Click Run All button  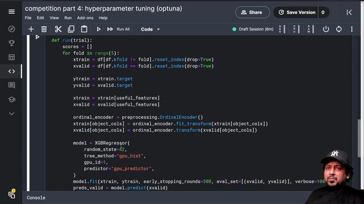tap(118, 29)
